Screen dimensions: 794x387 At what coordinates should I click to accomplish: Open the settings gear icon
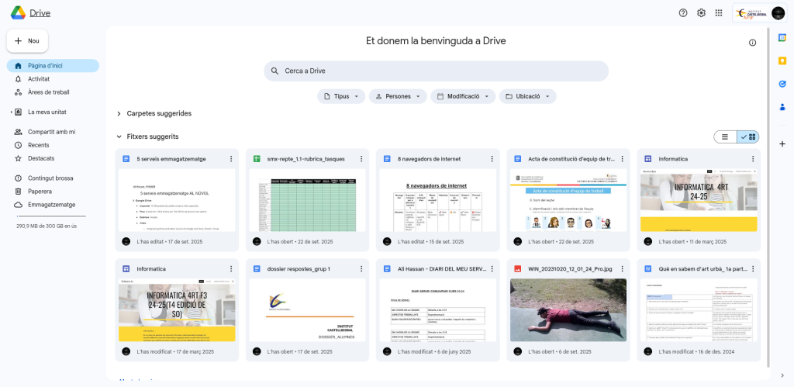tap(701, 13)
